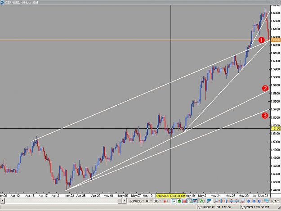Click the scroll-left arrow of the chart scrollbar

[2, 201]
